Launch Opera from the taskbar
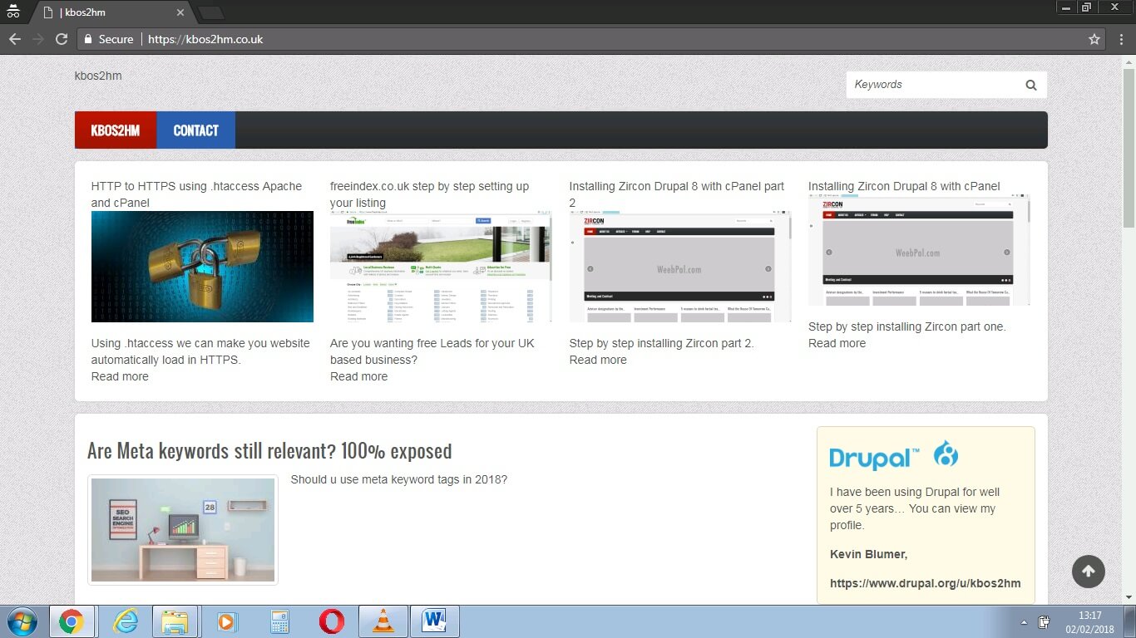Screen dimensions: 1136x638 (x=331, y=621)
